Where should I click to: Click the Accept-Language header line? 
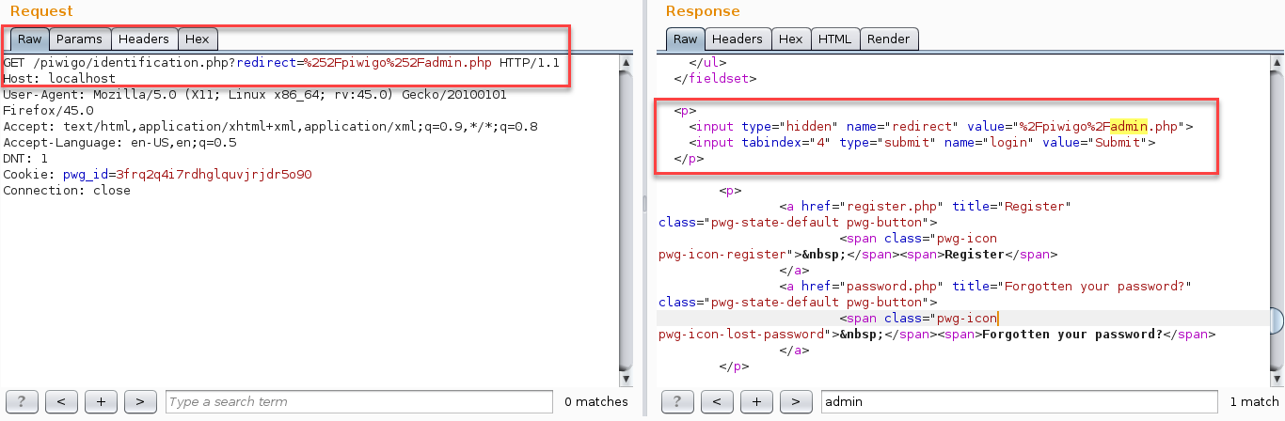(119, 142)
